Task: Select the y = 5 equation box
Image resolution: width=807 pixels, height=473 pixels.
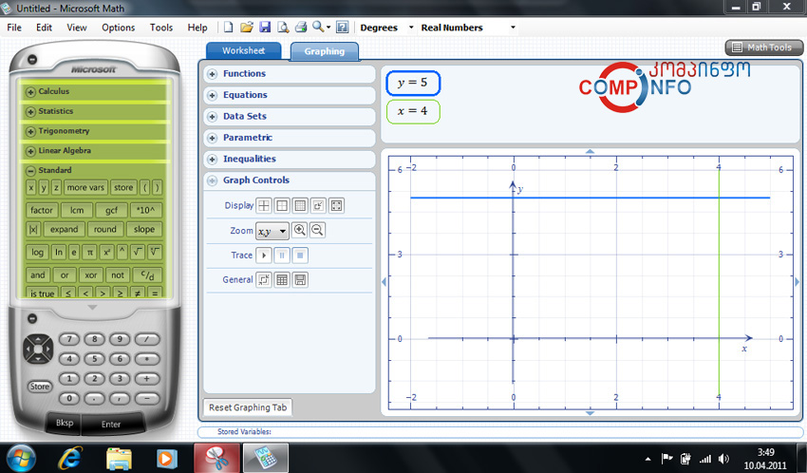Action: (413, 83)
